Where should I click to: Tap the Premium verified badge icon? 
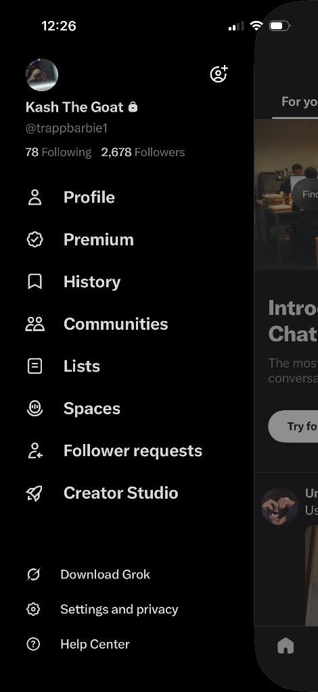(x=35, y=240)
